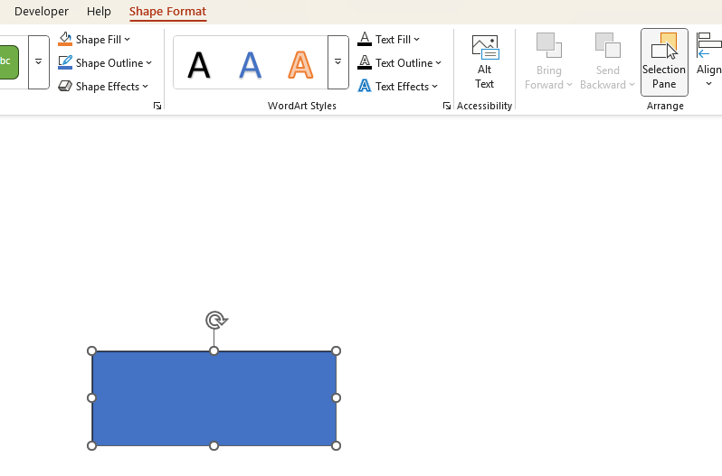
Task: Apply the orange outlined WordArt style
Action: 300,63
